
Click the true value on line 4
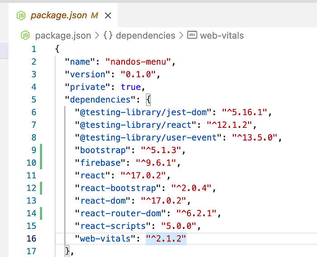[x=131, y=87]
